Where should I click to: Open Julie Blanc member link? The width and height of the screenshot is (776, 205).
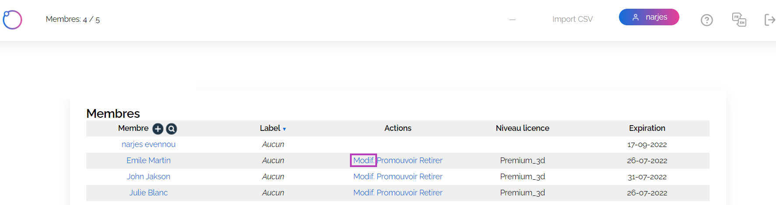148,193
